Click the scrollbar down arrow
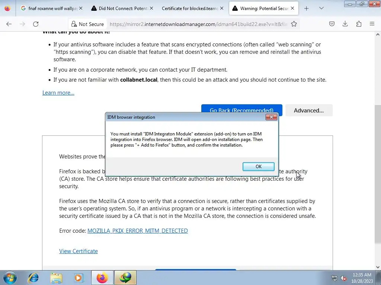The width and height of the screenshot is (381, 285). tap(378, 267)
